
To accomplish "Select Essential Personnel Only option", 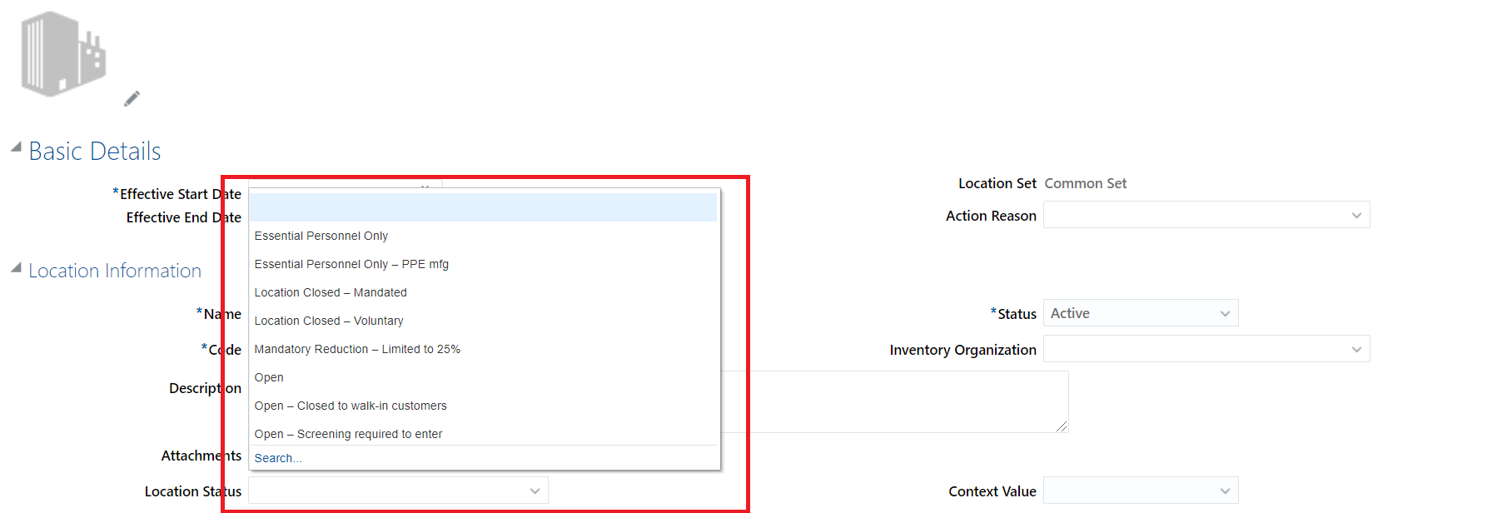I will [x=321, y=236].
